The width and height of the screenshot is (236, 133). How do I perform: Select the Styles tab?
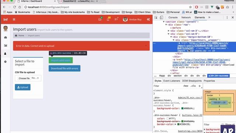pyautogui.click(x=158, y=81)
